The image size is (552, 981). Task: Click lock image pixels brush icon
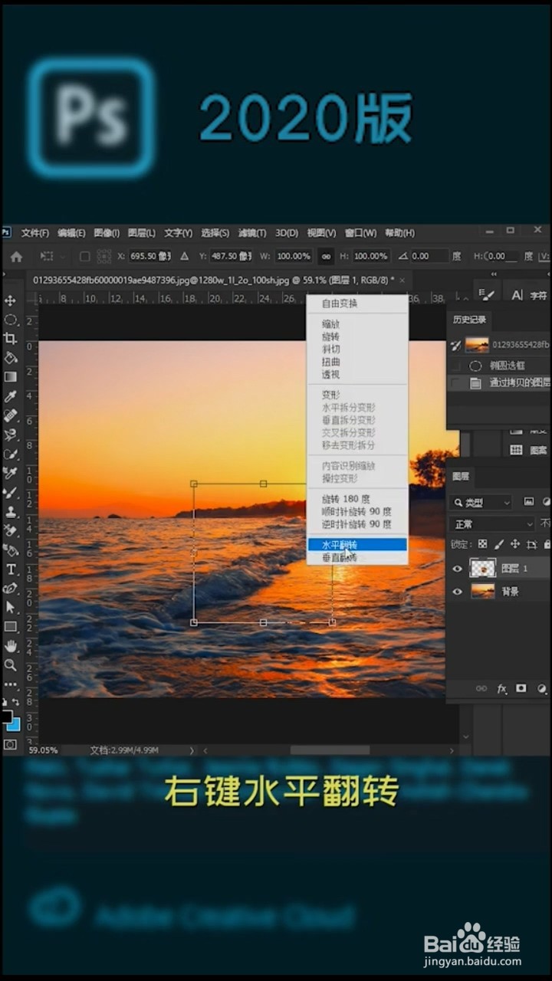(x=499, y=544)
